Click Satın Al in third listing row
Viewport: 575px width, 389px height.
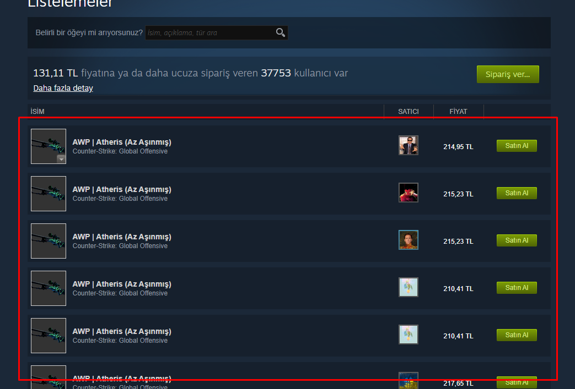pyautogui.click(x=517, y=240)
